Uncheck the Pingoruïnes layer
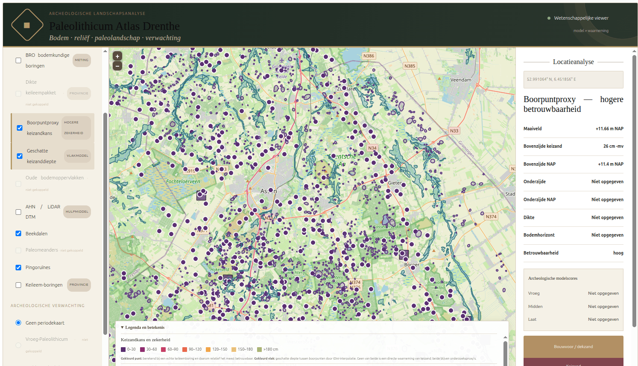The width and height of the screenshot is (638, 366). pyautogui.click(x=18, y=267)
